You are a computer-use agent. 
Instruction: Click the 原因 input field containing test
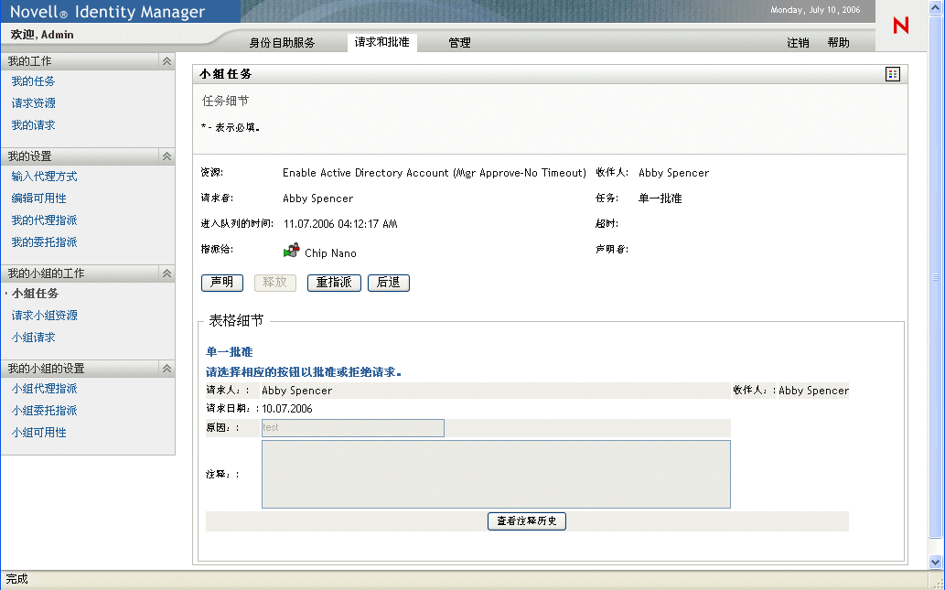[352, 428]
